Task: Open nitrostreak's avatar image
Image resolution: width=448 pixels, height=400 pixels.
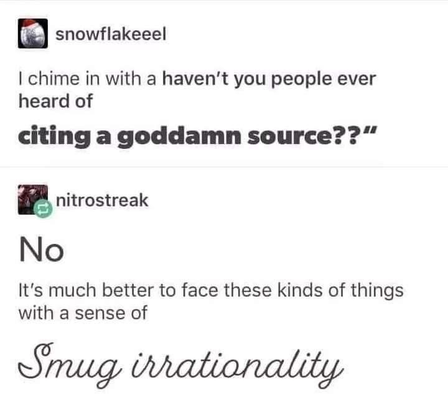Action: point(33,200)
